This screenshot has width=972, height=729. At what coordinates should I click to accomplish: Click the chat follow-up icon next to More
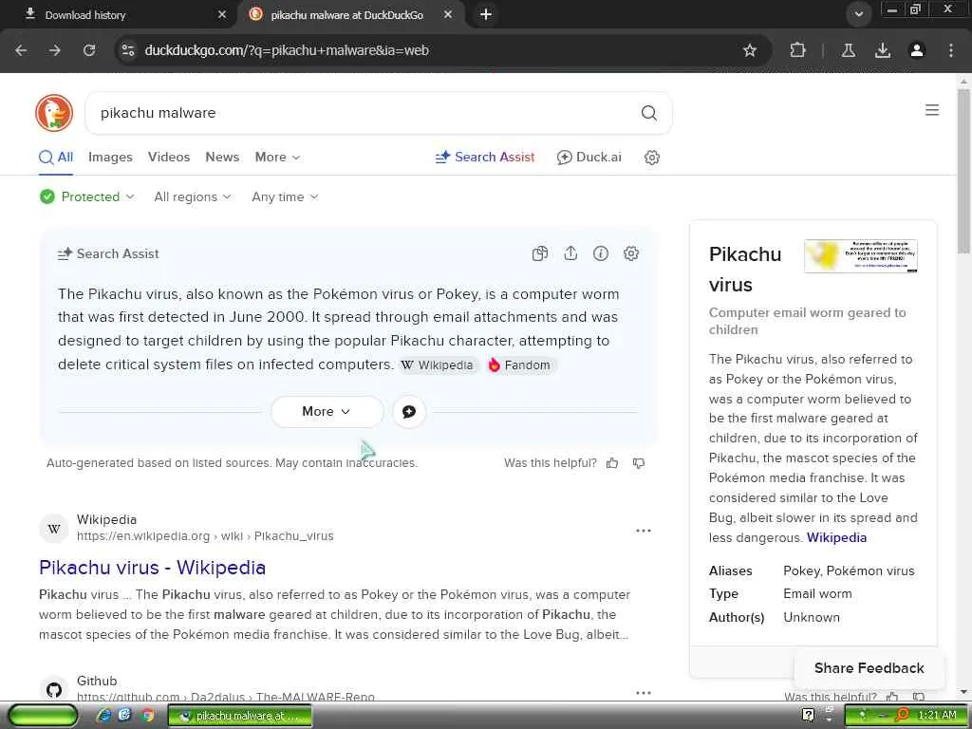pos(409,412)
